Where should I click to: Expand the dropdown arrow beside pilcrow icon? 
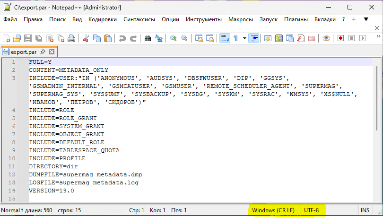tap(244, 38)
